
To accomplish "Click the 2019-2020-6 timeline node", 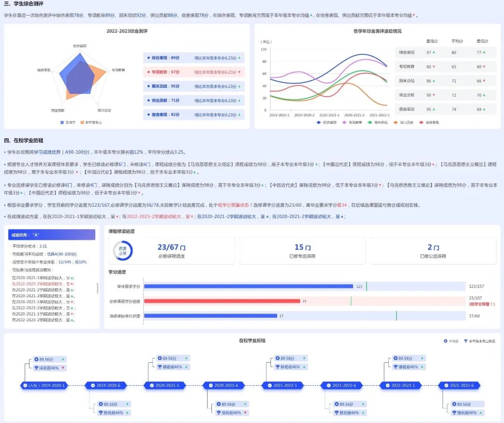I will point(106,386).
